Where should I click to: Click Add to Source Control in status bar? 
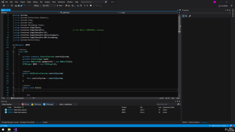coord(219,126)
